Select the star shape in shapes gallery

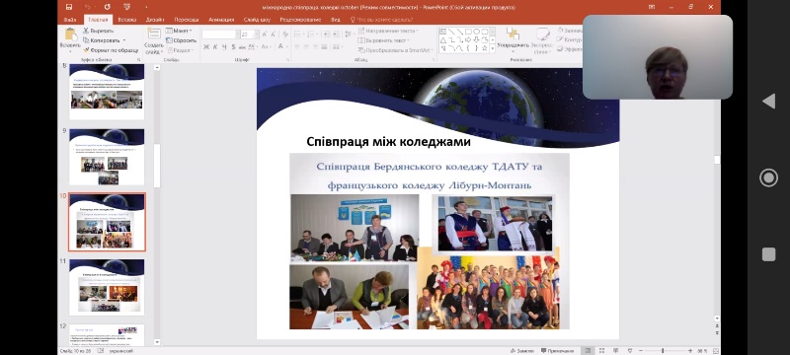click(484, 48)
